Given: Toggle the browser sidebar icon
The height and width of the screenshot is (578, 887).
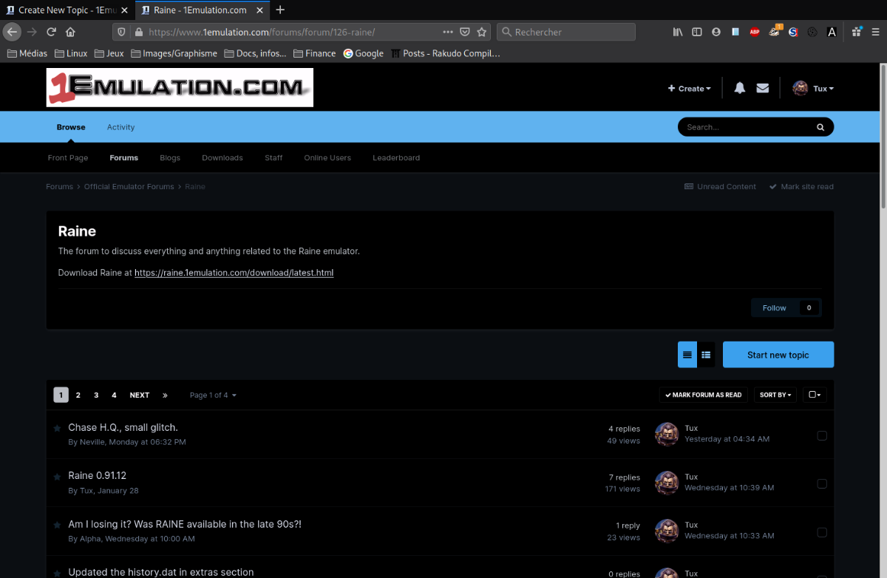Looking at the screenshot, I should pyautogui.click(x=697, y=32).
